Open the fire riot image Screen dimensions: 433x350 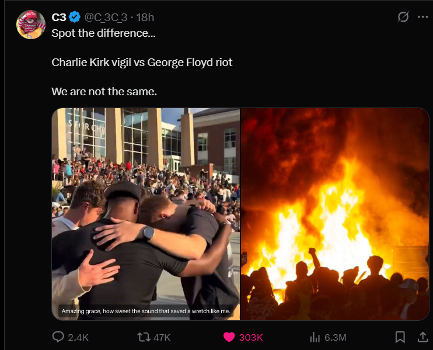pyautogui.click(x=335, y=214)
